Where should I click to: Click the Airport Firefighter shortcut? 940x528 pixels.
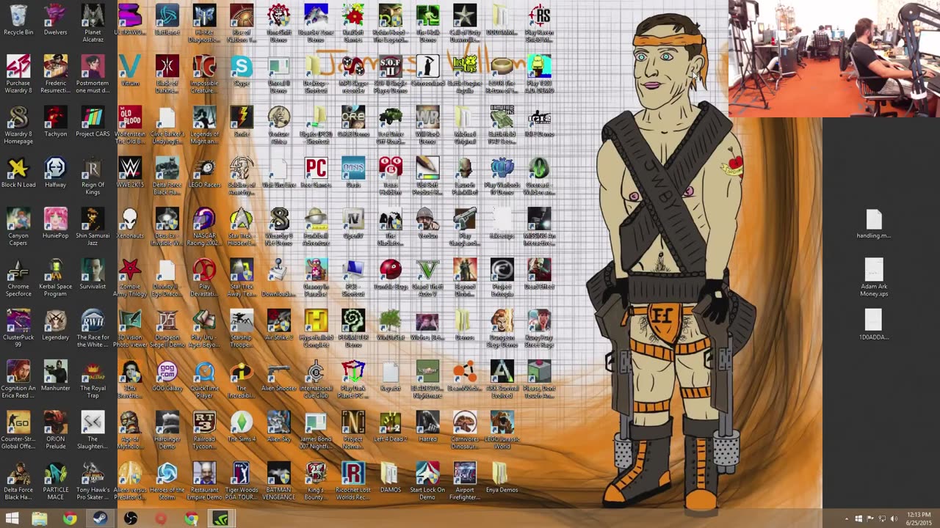pyautogui.click(x=464, y=480)
